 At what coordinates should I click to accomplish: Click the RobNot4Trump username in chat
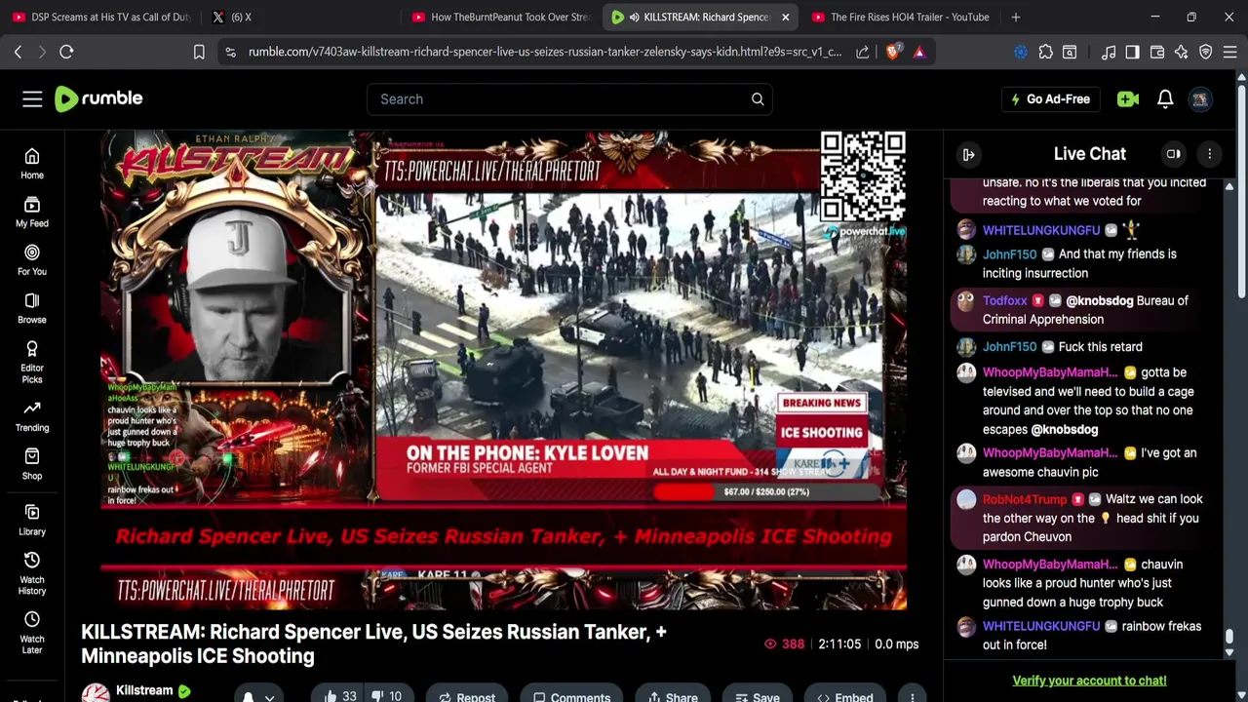click(1025, 499)
